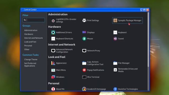Image resolution: width=169 pixels, height=95 pixels.
Task: Open Network Proxy icon
Action: pos(84,51)
